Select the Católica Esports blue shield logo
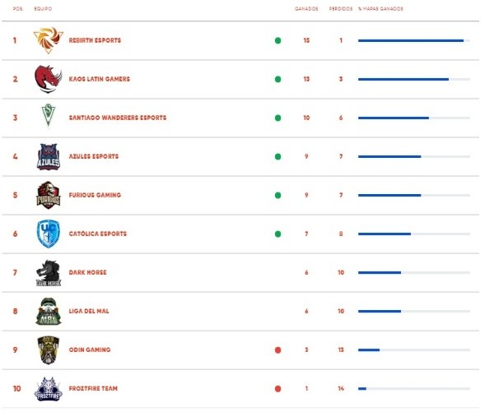 point(49,234)
